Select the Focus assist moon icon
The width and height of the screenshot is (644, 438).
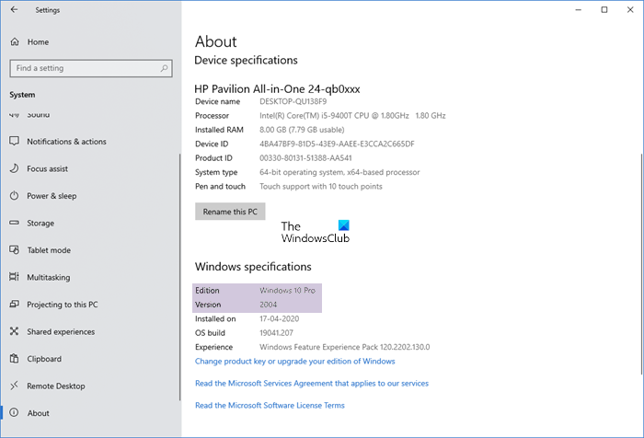click(15, 169)
